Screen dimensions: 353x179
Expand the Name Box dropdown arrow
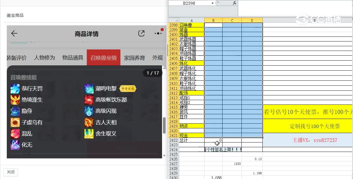point(213,3)
